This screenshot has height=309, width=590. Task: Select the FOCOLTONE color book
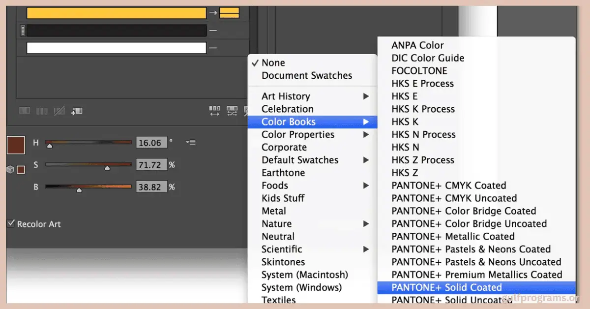click(419, 70)
